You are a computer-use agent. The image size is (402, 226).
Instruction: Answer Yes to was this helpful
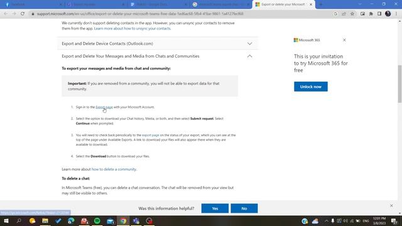coord(215,208)
